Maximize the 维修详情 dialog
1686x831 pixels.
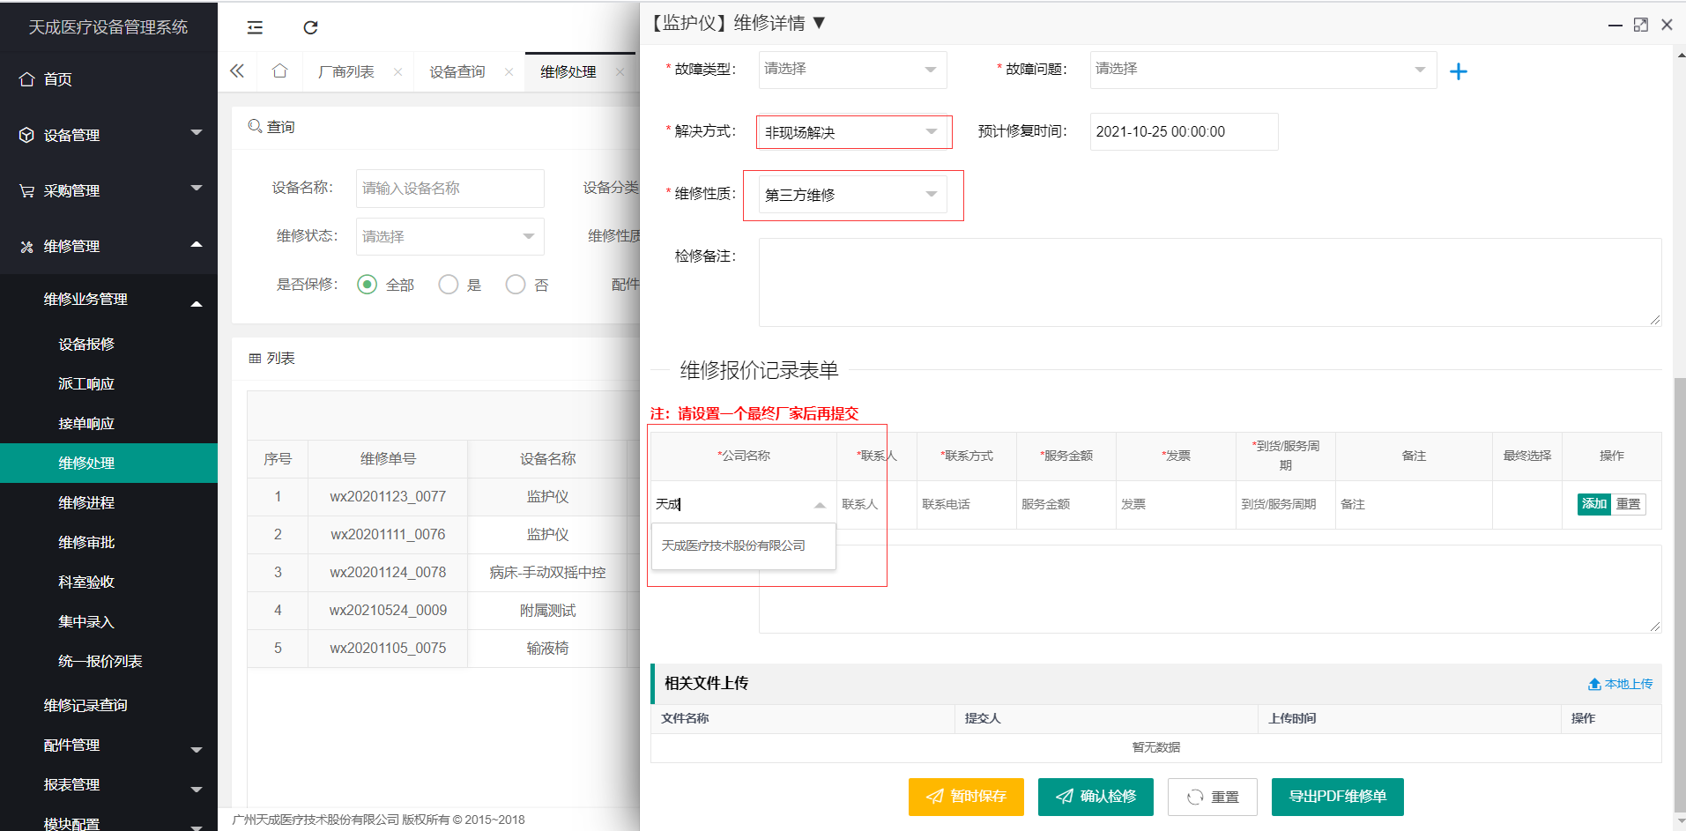[x=1641, y=25]
